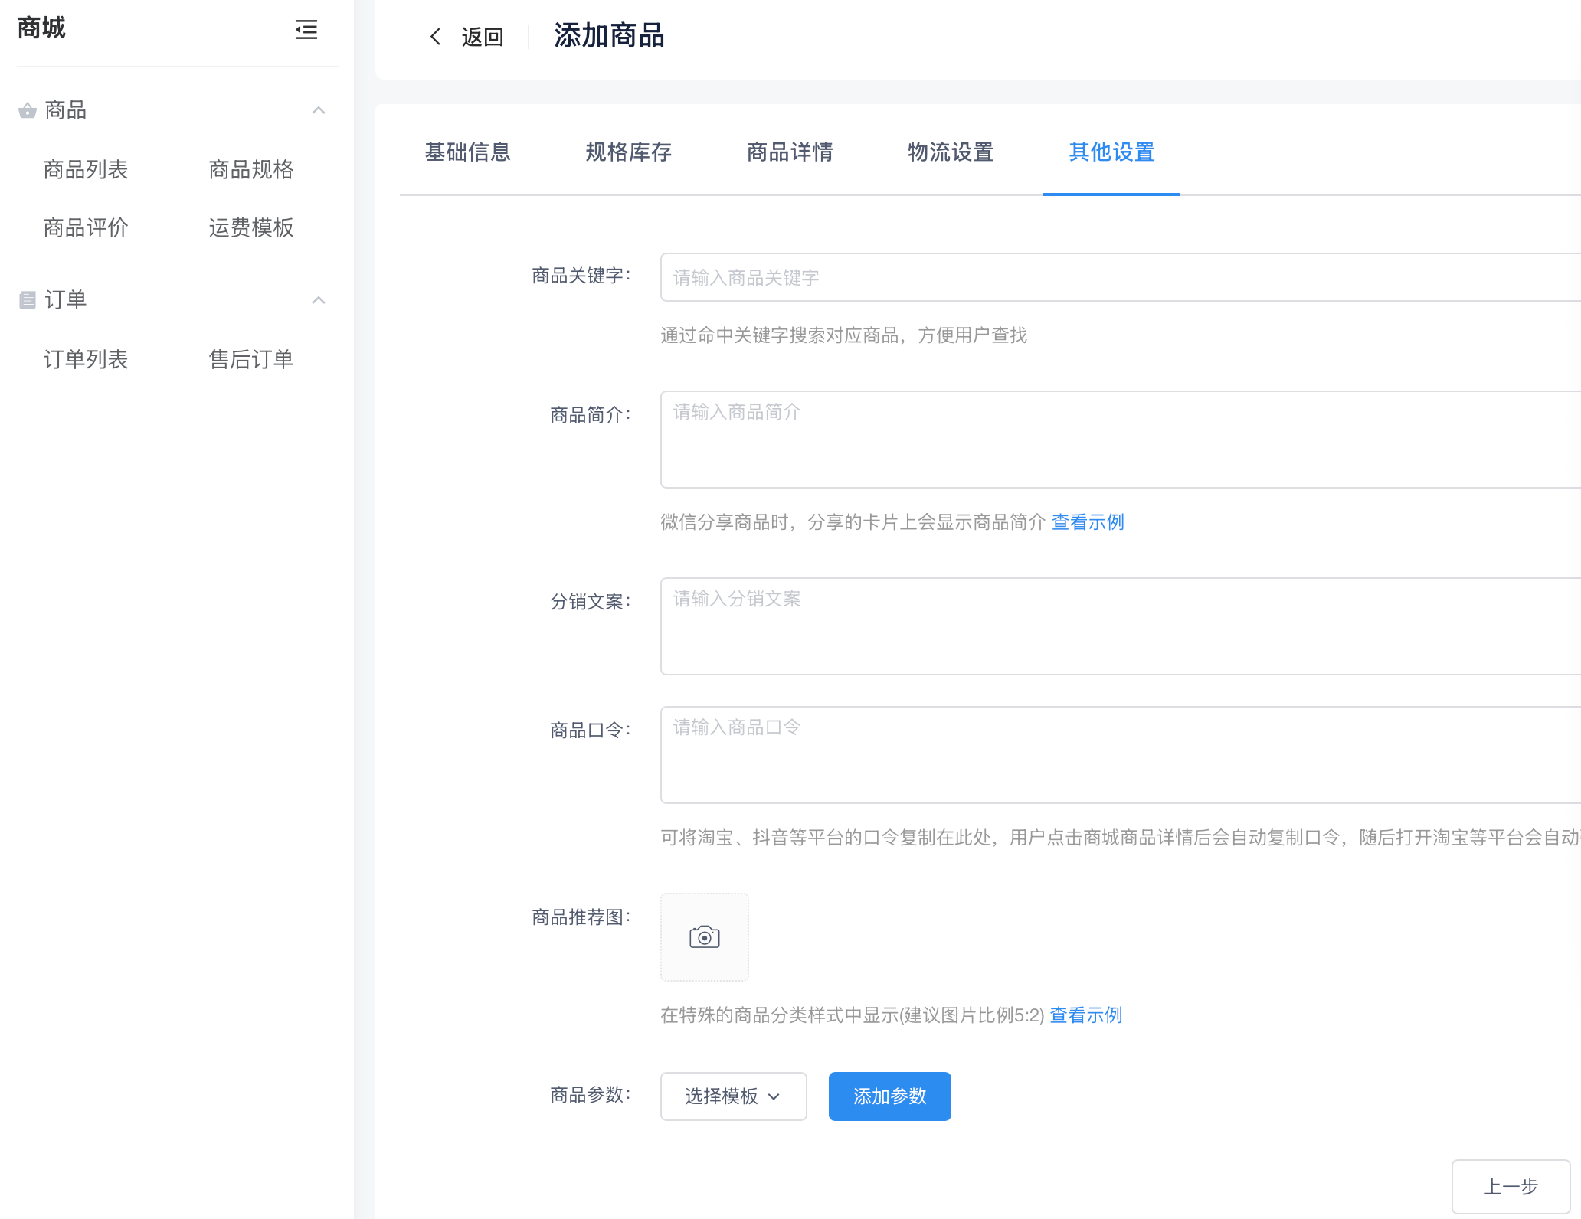
Task: Open 查看示例 link for 商品简介
Action: 1087,522
